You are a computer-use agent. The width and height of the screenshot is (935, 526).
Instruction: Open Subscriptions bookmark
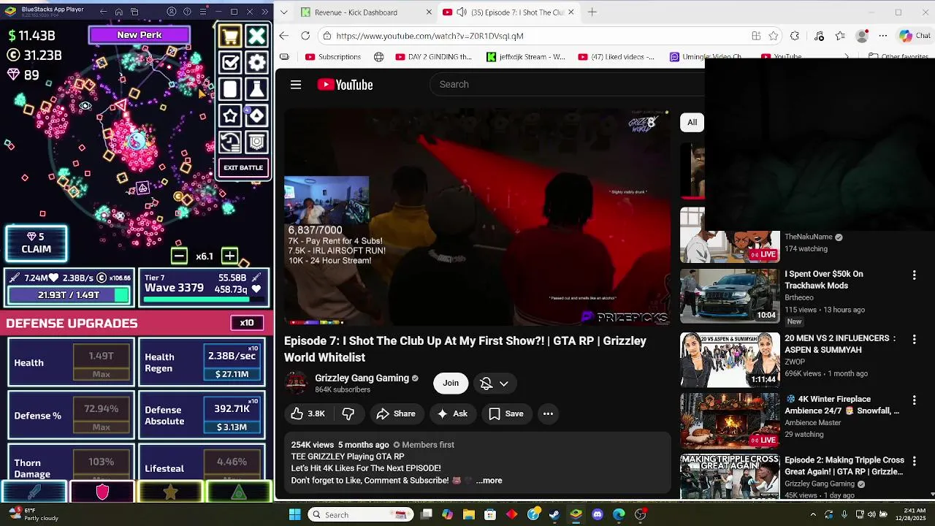click(x=333, y=56)
